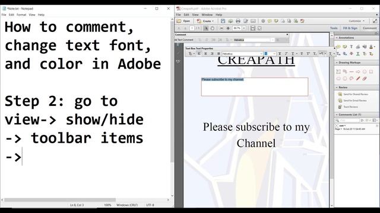Toggle bold in Text Box Text Properties
This screenshot has width=380, height=213.
coord(280,54)
